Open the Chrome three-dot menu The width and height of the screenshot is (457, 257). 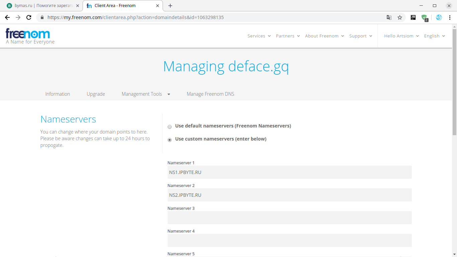click(x=450, y=17)
